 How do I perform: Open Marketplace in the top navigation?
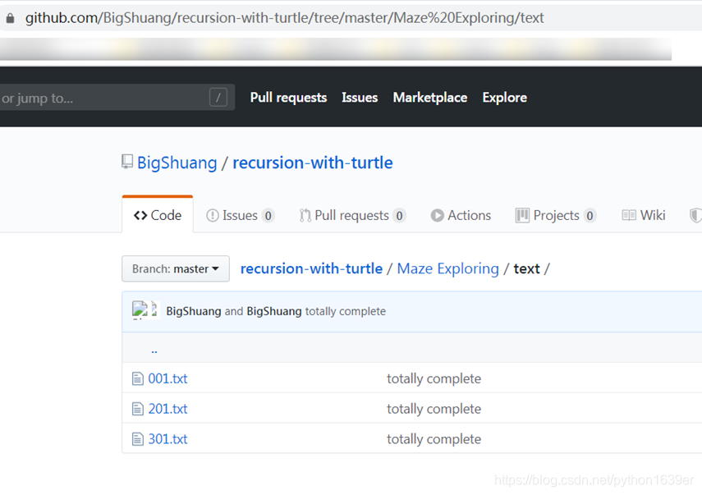tap(429, 98)
